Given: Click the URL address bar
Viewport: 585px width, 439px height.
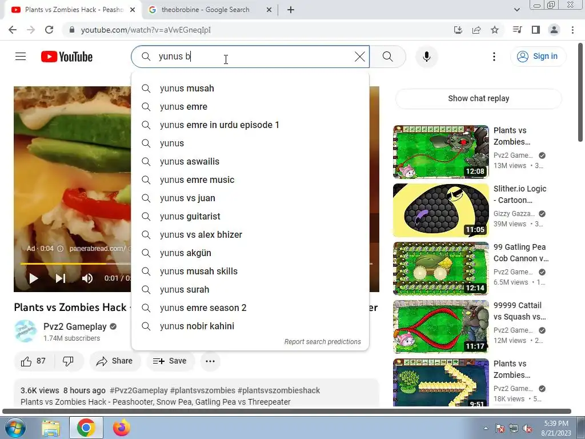Looking at the screenshot, I should [258, 30].
